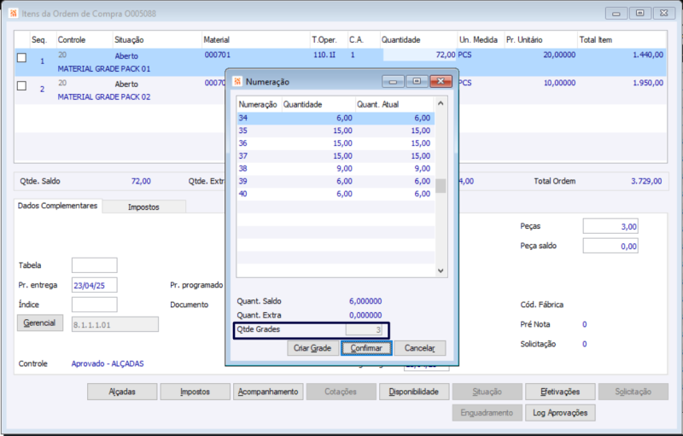
Task: Click scroll up arrow in Numeração list
Action: tap(441, 103)
